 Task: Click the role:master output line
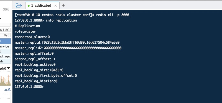point(25,31)
